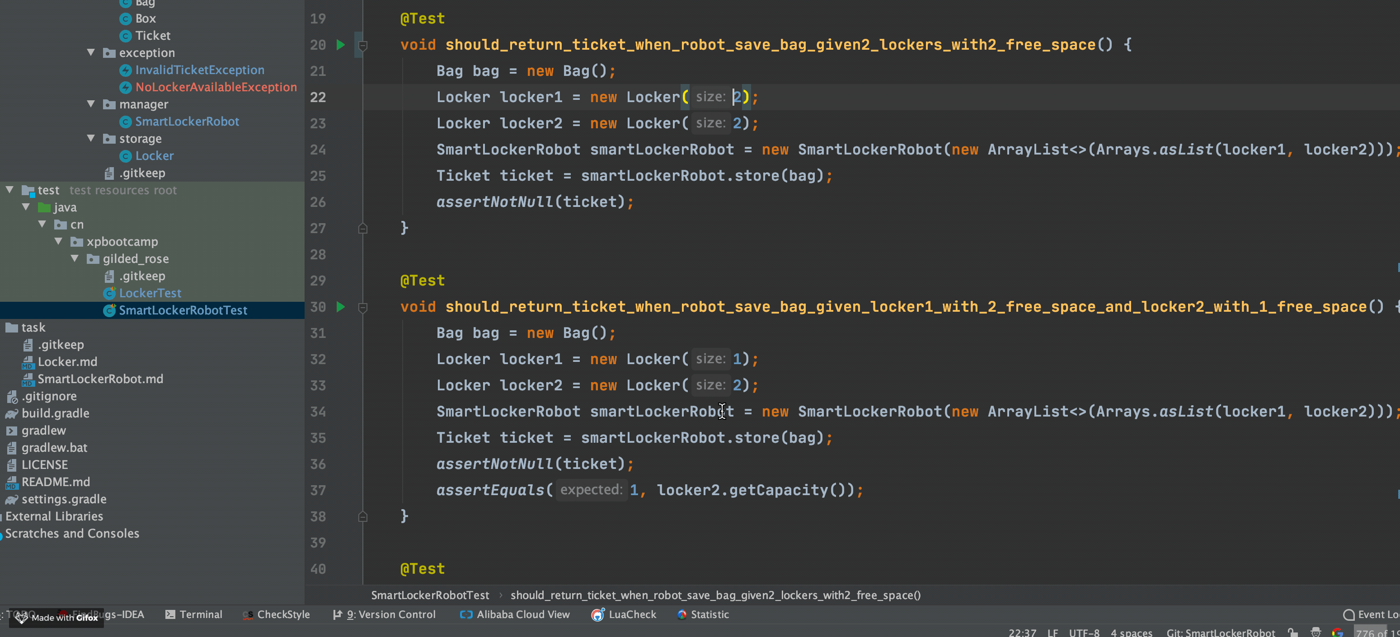Open the Terminal tool window
The width and height of the screenshot is (1400, 637).
[194, 614]
